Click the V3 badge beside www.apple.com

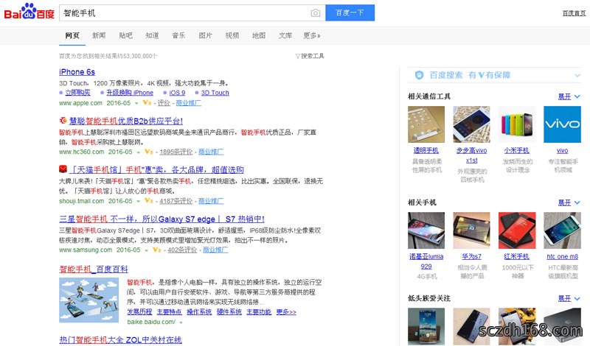coord(147,102)
